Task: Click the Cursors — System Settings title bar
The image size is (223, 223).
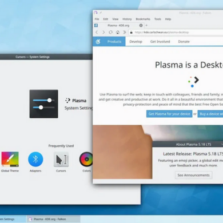Action: click(46, 57)
